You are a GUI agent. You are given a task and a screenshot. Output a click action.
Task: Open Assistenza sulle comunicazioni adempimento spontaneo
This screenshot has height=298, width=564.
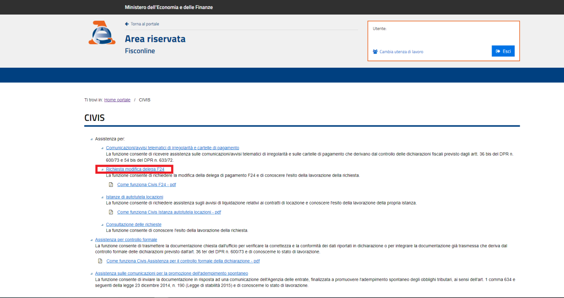pos(171,273)
